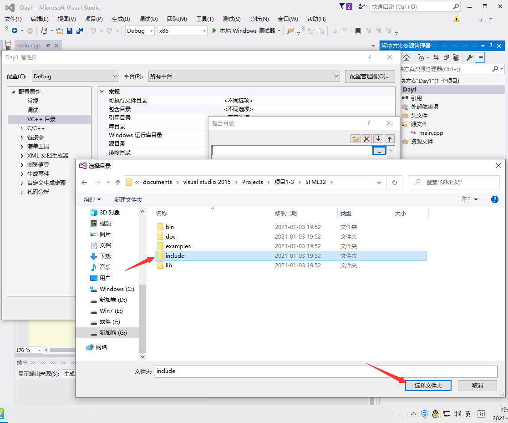Click the Solution Explorer properties wrench icon
This screenshot has height=423, width=508.
[469, 58]
